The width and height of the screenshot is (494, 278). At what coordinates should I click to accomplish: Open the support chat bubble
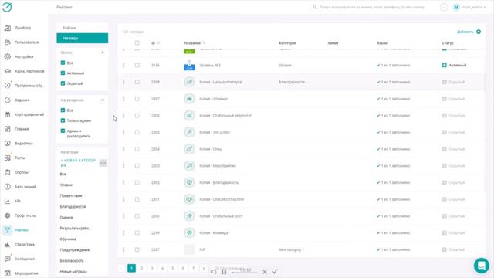tap(482, 266)
